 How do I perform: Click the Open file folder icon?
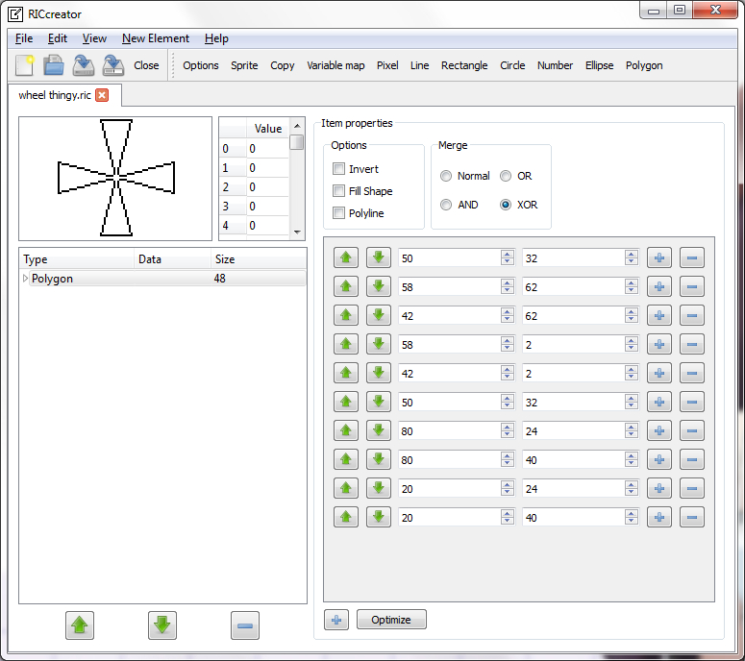pyautogui.click(x=54, y=65)
